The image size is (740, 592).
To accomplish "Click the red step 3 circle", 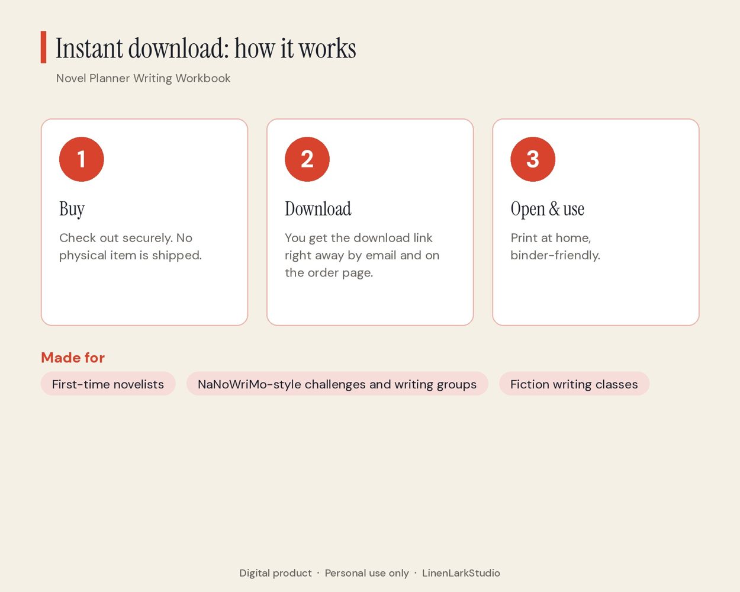I will click(x=533, y=159).
